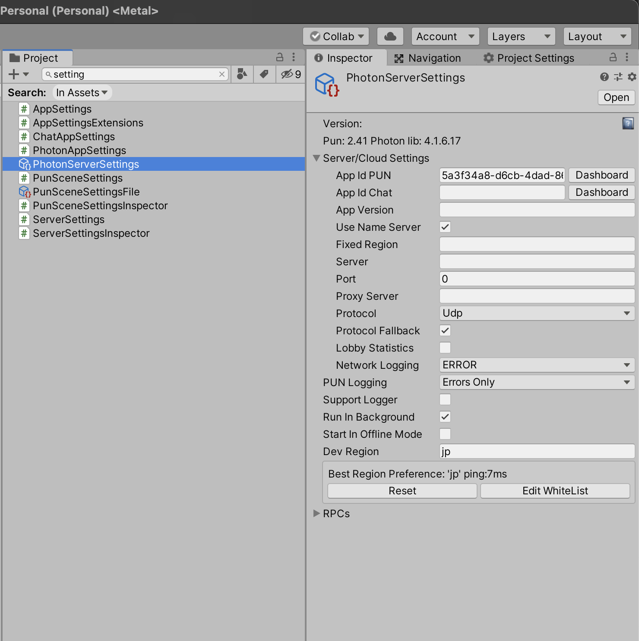The height and width of the screenshot is (641, 639).
Task: Select PhotonServerSettings row in the asset list
Action: (153, 164)
